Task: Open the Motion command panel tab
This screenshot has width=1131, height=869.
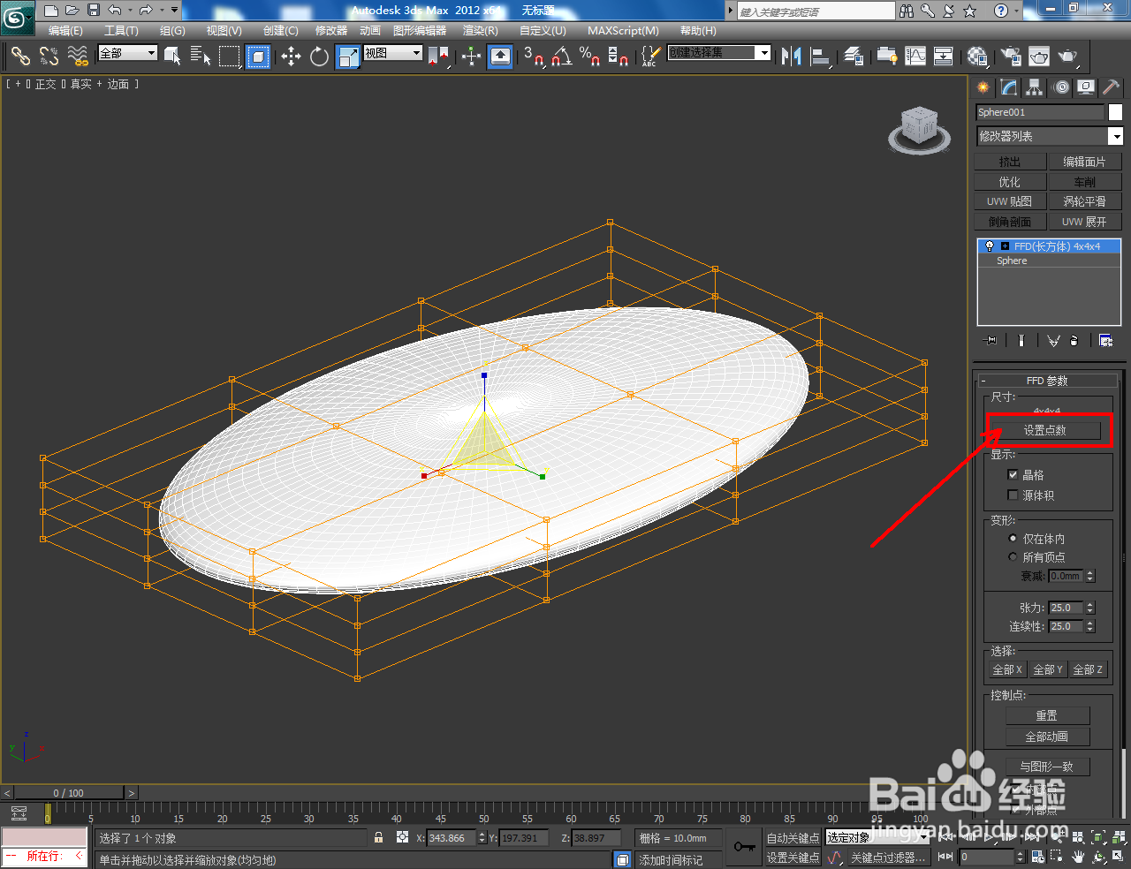Action: (1060, 87)
